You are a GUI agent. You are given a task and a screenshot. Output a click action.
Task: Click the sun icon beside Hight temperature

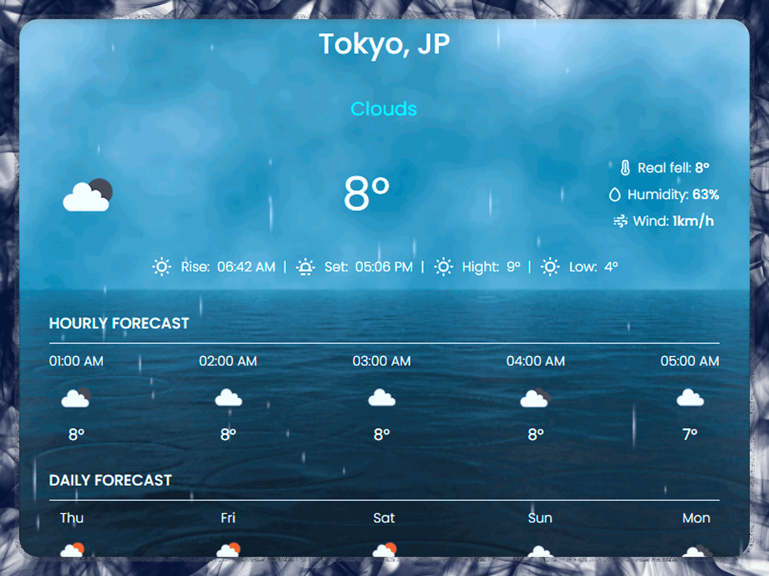(442, 266)
